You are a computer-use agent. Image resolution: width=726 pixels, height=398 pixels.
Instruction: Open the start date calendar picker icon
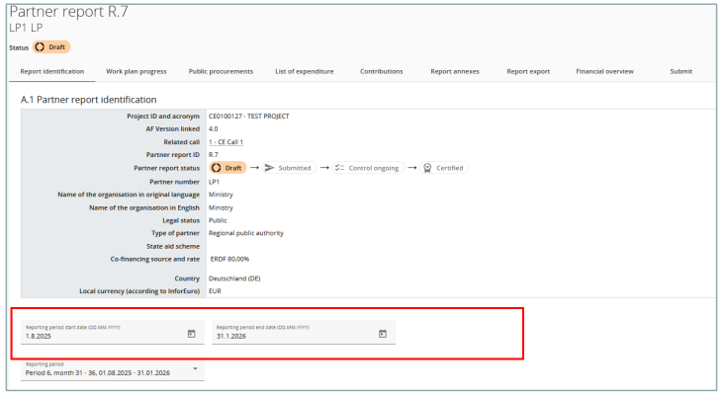click(x=191, y=334)
